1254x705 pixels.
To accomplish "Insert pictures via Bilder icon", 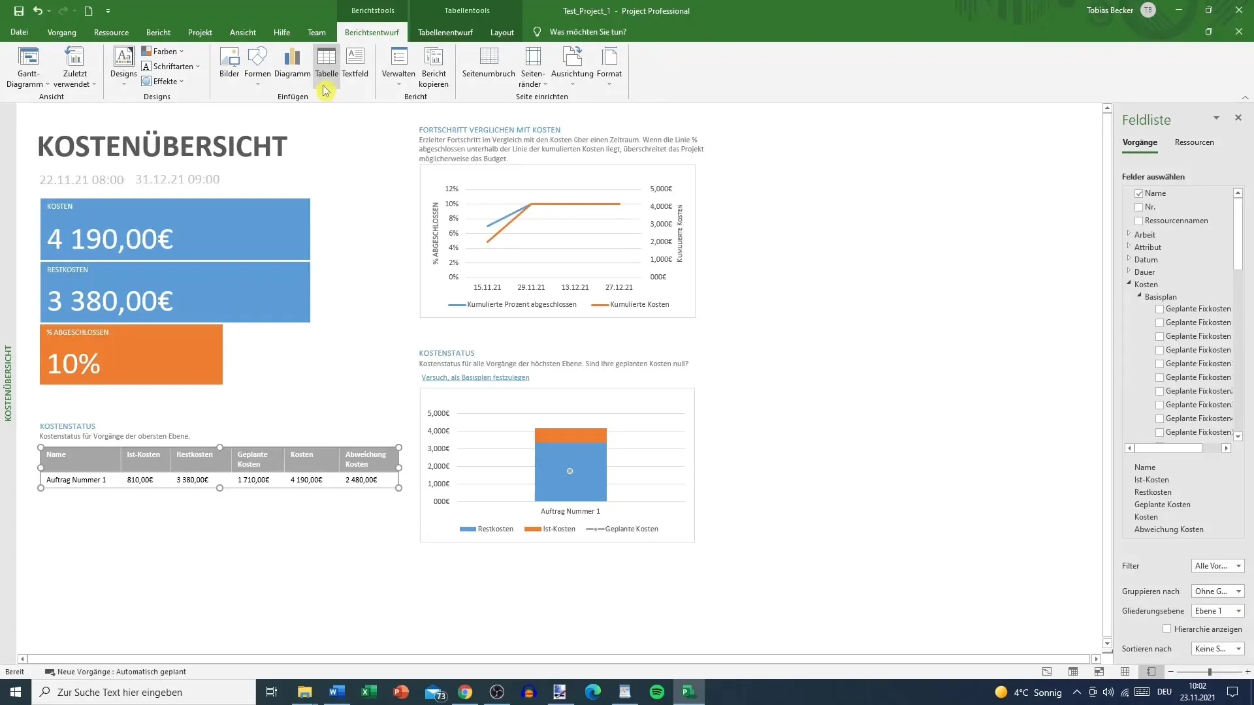I will coord(229,63).
